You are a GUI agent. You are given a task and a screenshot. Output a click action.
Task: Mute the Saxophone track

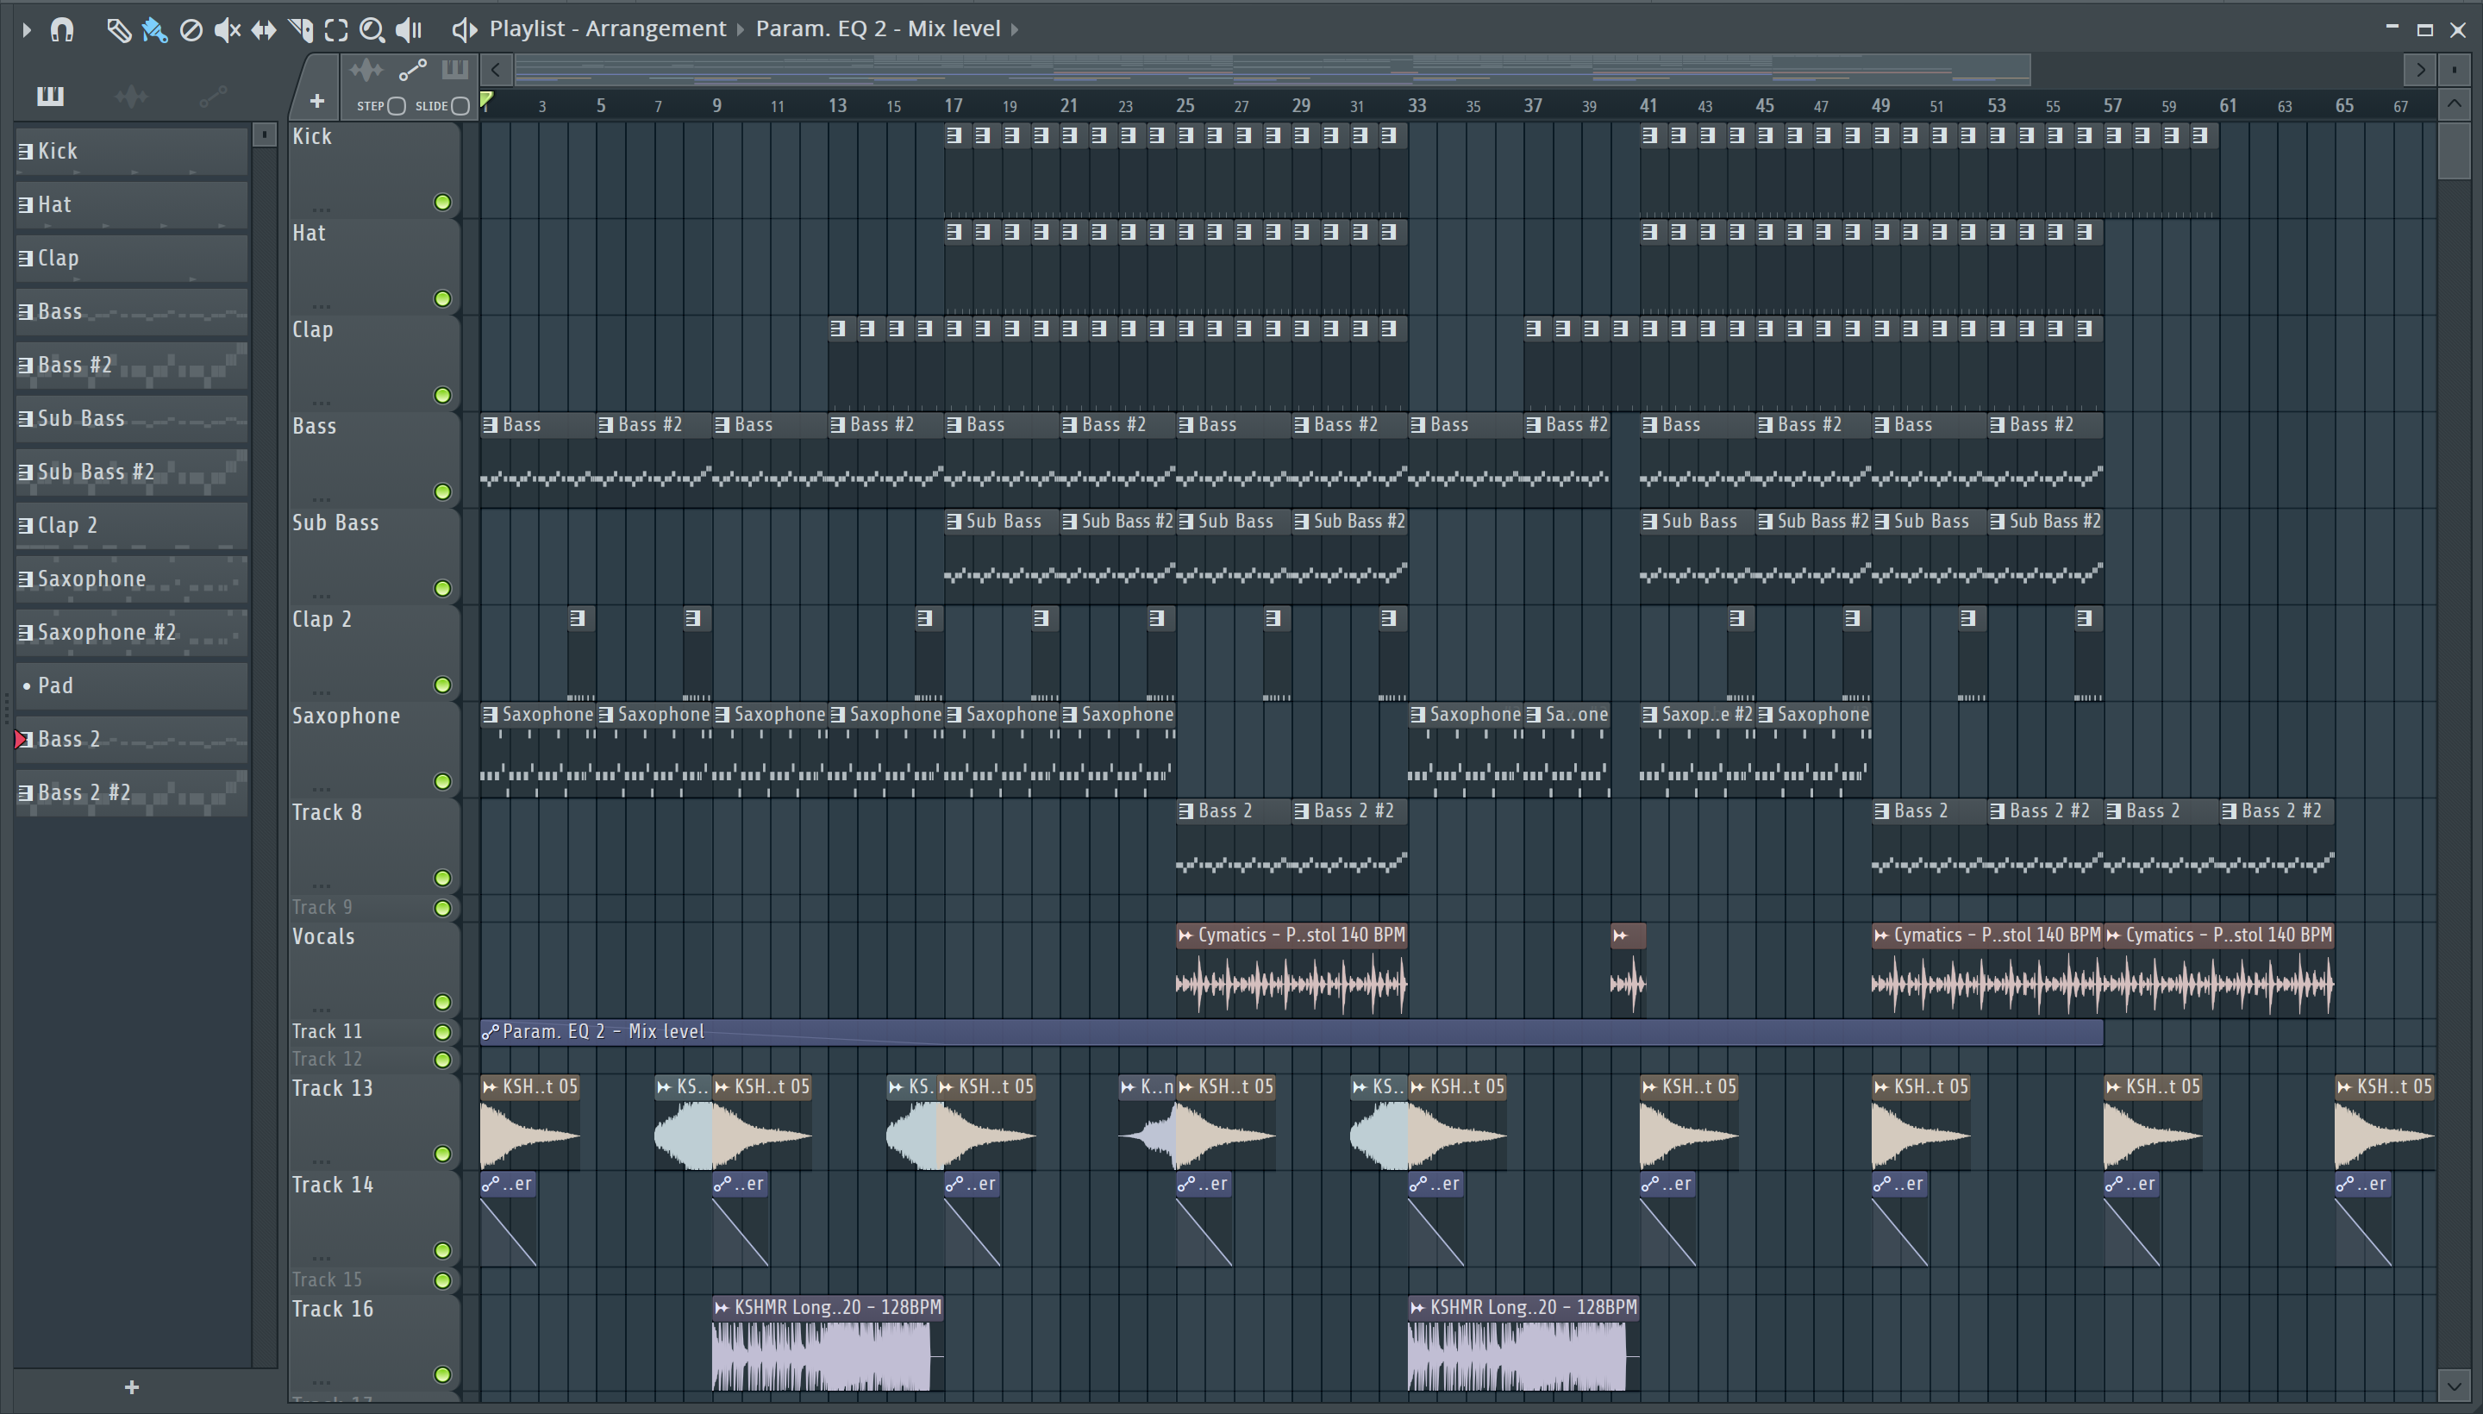[x=441, y=782]
